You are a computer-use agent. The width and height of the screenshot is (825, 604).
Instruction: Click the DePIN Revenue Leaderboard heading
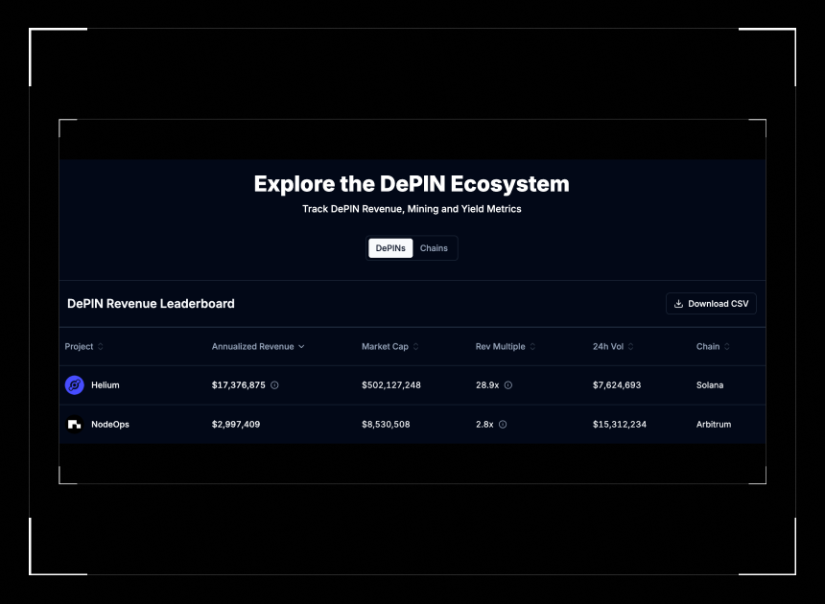(x=151, y=304)
